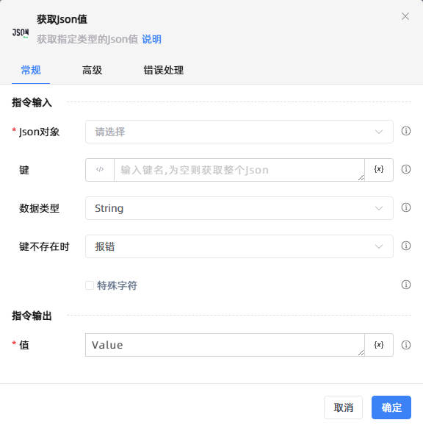Image resolution: width=423 pixels, height=431 pixels.
Task: Open the Json对象 dropdown
Action: (239, 132)
